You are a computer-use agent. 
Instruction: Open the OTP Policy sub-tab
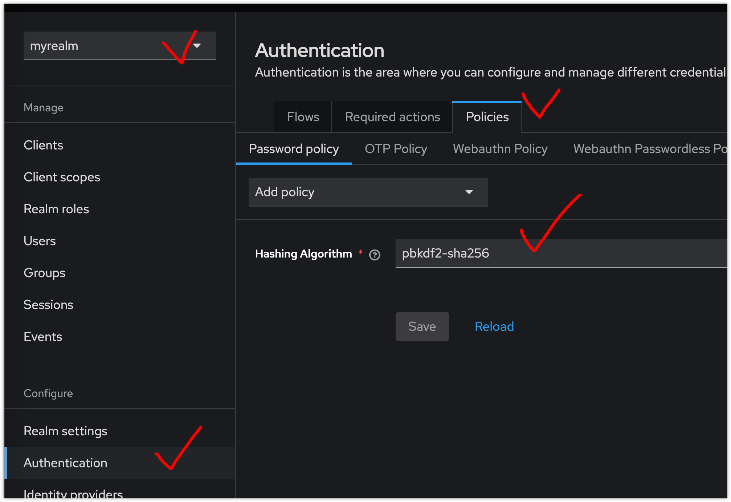coord(396,149)
